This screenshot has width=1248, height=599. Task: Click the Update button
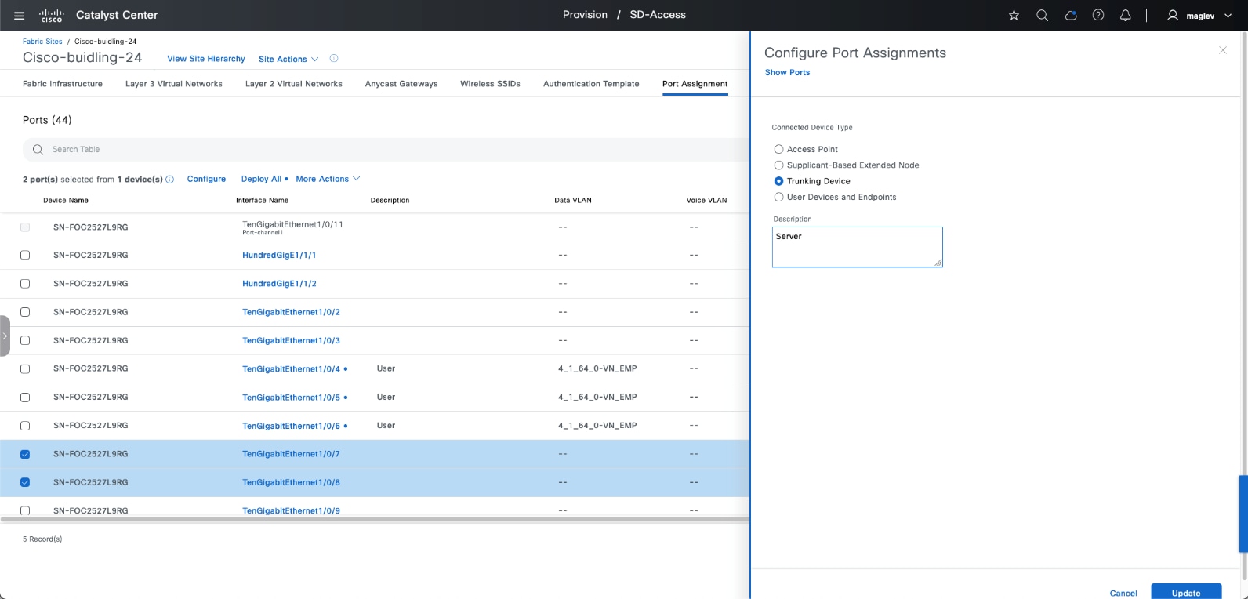point(1185,592)
